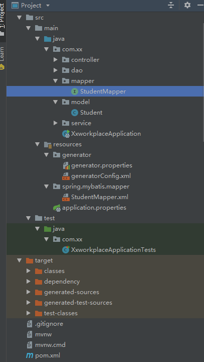The height and width of the screenshot is (362, 204).
Task: Click the mvnw.cmd file icon
Action: click(30, 345)
